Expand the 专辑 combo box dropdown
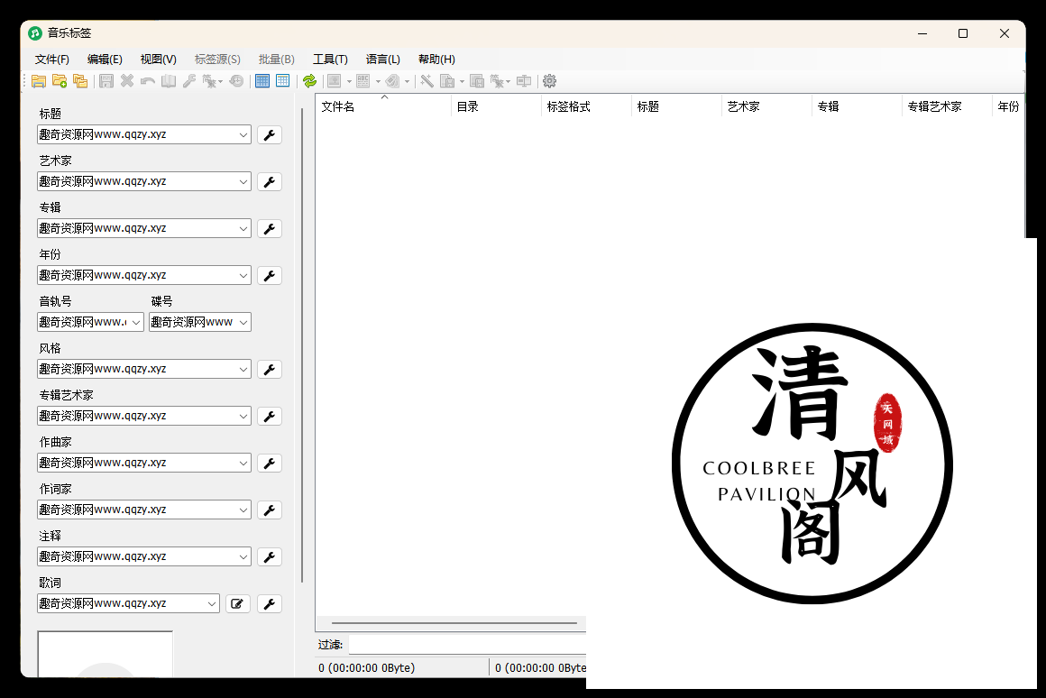This screenshot has height=698, width=1046. coord(243,228)
